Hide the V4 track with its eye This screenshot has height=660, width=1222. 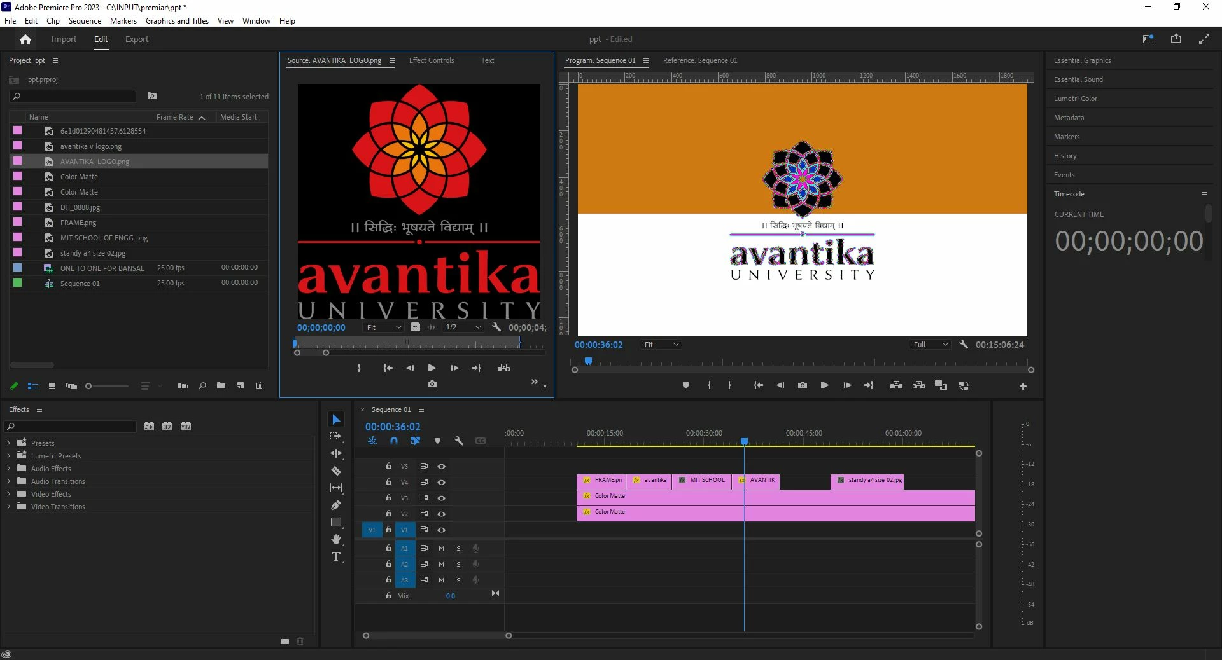tap(441, 482)
